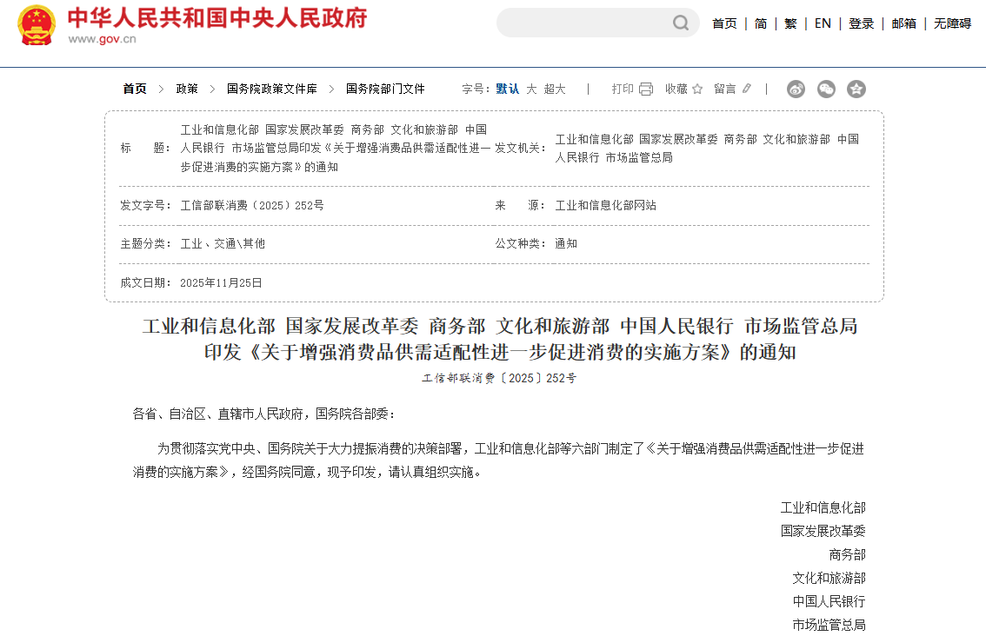Image resolution: width=986 pixels, height=636 pixels.
Task: Set font size to 大
Action: tap(531, 89)
